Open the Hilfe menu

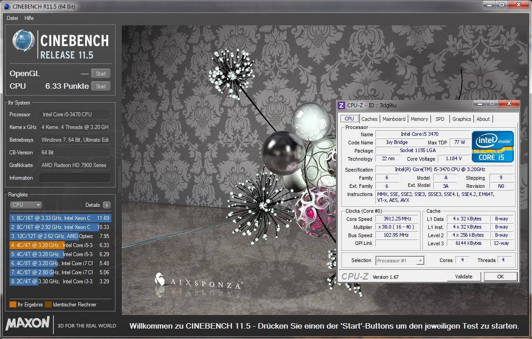(x=29, y=18)
